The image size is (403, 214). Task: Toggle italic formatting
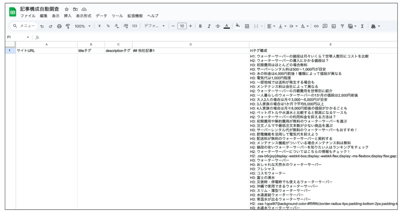[x=209, y=26]
